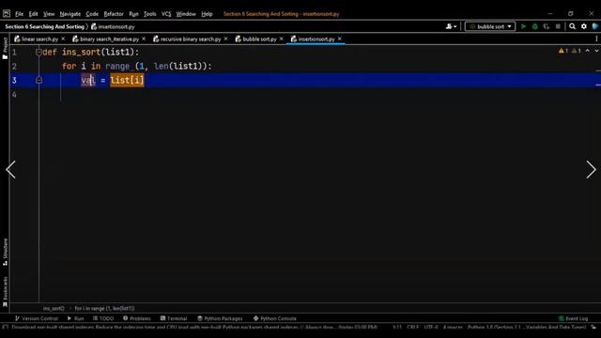Screen dimensions: 601x338
Task: Open the Refactor menu
Action: click(114, 14)
